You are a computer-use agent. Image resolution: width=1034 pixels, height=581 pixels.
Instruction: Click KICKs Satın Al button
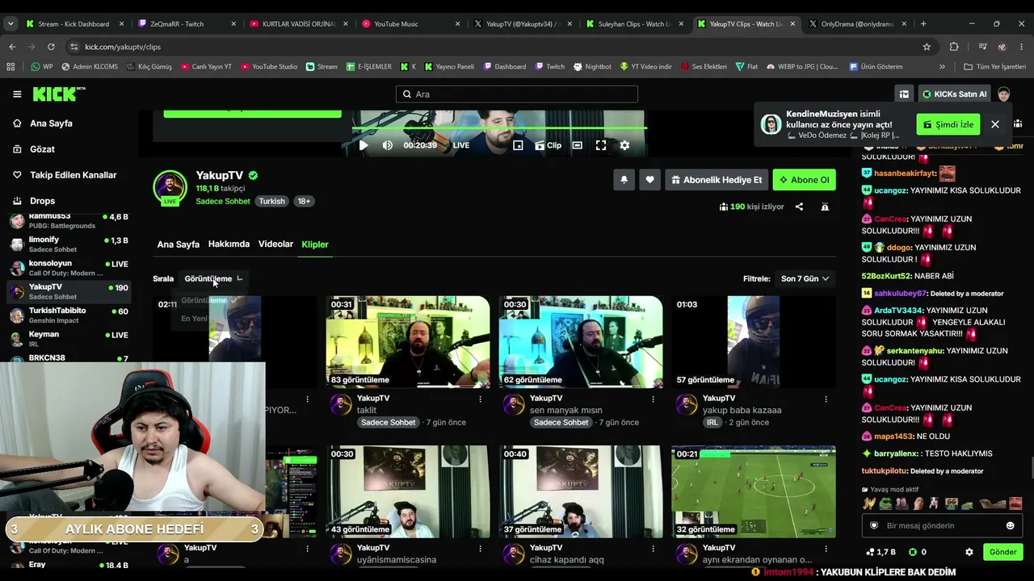tap(954, 94)
